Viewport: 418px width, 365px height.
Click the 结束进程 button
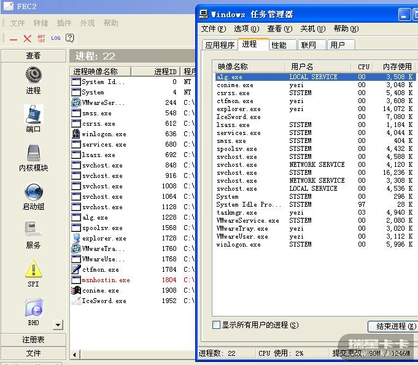(x=393, y=326)
